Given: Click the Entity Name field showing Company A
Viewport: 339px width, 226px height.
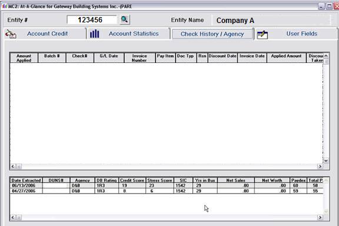Looking at the screenshot, I should coord(271,21).
